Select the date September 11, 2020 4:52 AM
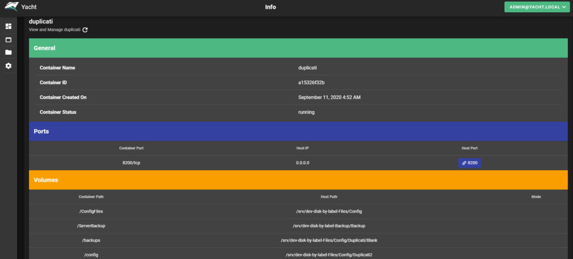 pos(329,97)
